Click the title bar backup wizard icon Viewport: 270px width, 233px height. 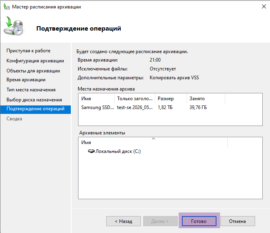pyautogui.click(x=7, y=7)
